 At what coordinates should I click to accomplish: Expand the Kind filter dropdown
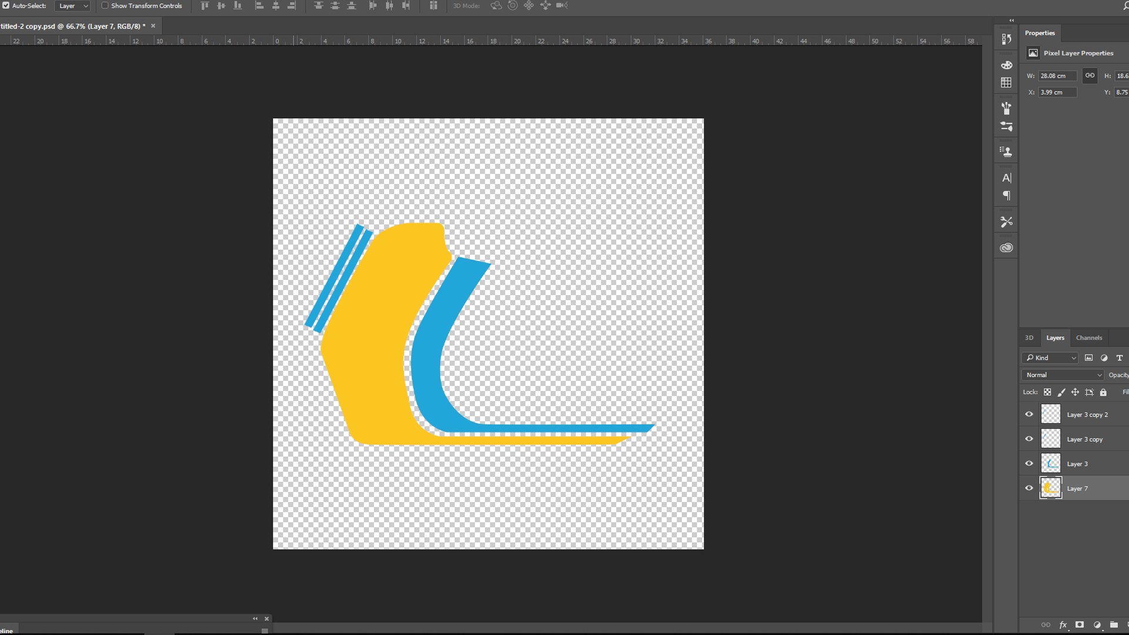point(1050,357)
